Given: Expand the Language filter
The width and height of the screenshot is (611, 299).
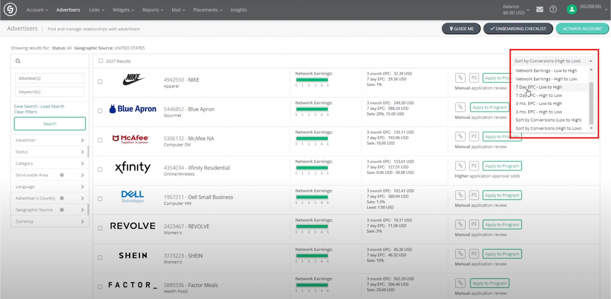Looking at the screenshot, I should pos(50,187).
